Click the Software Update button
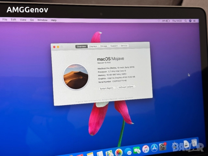208x156 pixels. click(126, 87)
